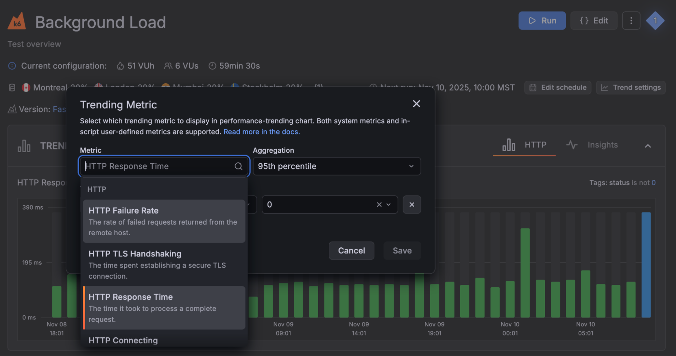This screenshot has height=356, width=676.
Task: Open the 'Read more in the docs' link
Action: (x=261, y=132)
